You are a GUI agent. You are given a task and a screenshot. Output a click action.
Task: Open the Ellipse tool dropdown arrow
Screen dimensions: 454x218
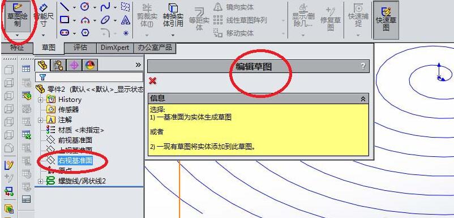coord(115,20)
